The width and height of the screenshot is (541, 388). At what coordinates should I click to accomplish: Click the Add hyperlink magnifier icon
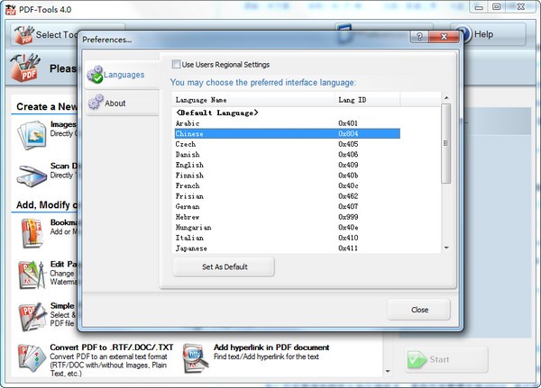click(x=196, y=358)
